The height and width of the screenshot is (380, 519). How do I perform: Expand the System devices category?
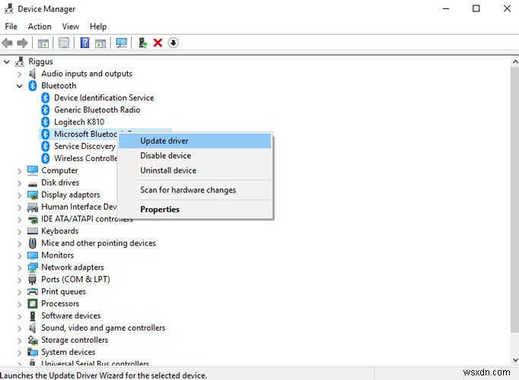point(20,352)
